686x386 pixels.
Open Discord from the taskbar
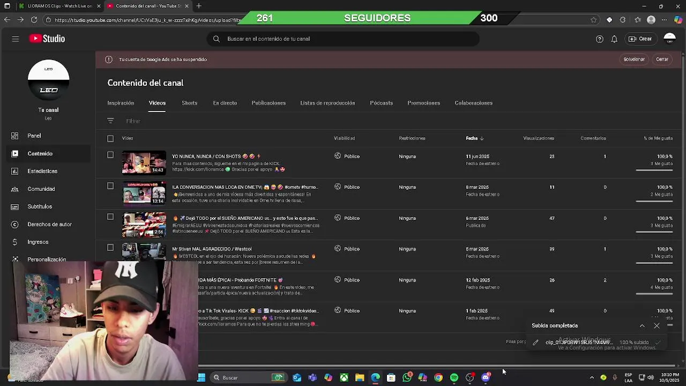coord(486,377)
